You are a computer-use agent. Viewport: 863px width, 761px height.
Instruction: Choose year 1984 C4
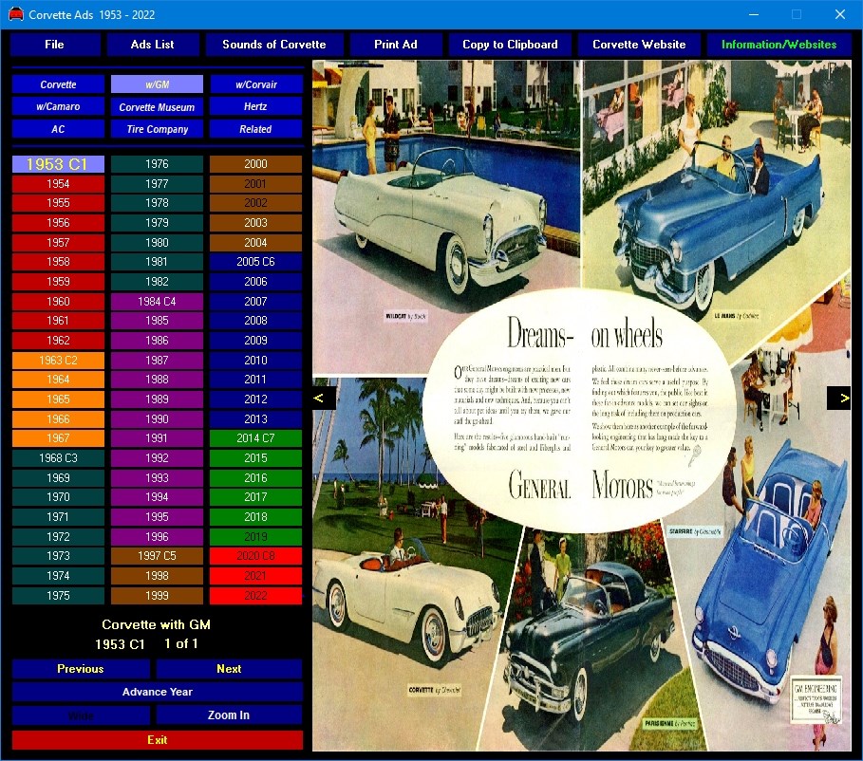(x=157, y=301)
